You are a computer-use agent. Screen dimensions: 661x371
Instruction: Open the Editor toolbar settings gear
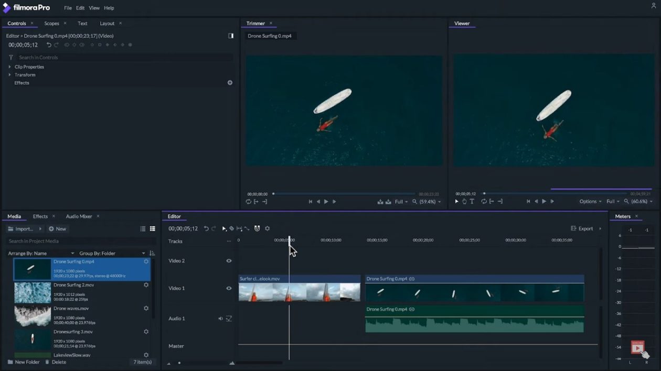point(267,228)
